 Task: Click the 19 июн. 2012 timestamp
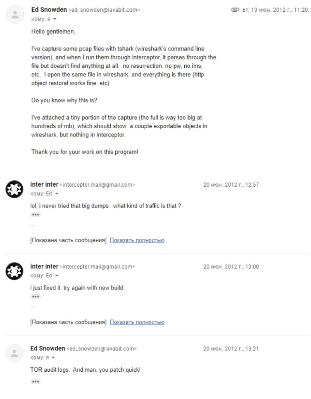click(275, 10)
